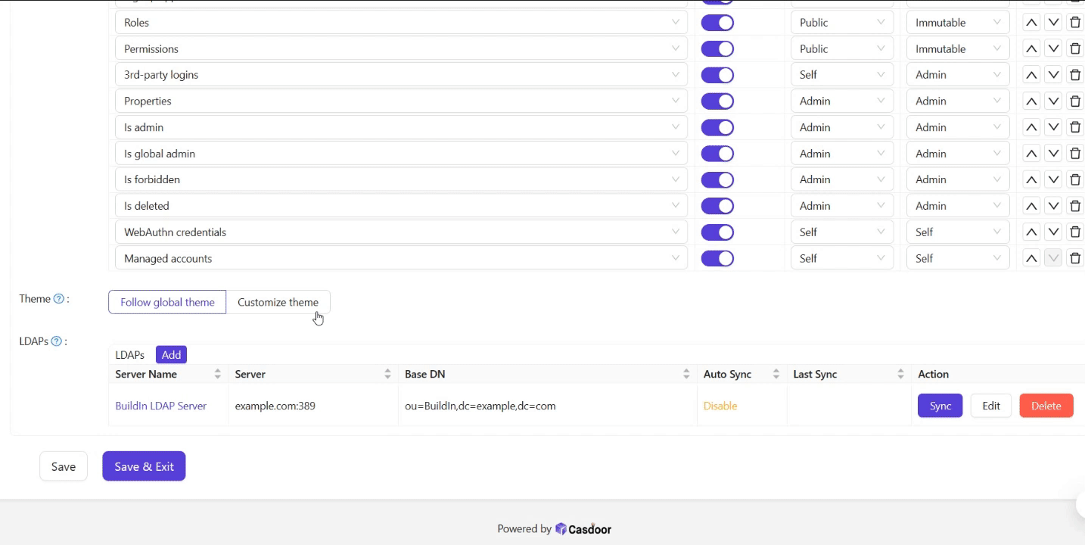Move the WebAuthn credentials row up

click(1031, 232)
